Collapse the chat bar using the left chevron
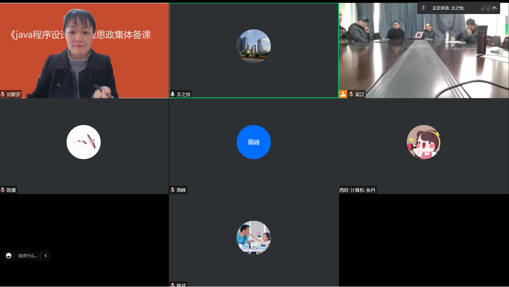 [45, 255]
